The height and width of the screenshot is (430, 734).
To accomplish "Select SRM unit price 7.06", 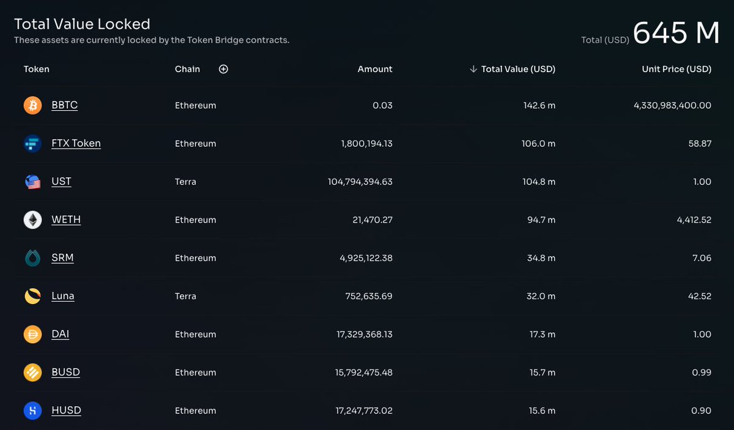I will pyautogui.click(x=702, y=258).
